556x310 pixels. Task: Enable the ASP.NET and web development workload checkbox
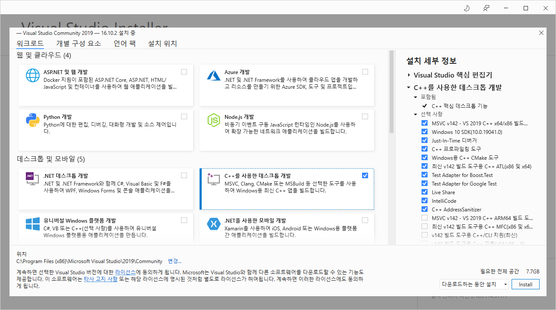184,71
